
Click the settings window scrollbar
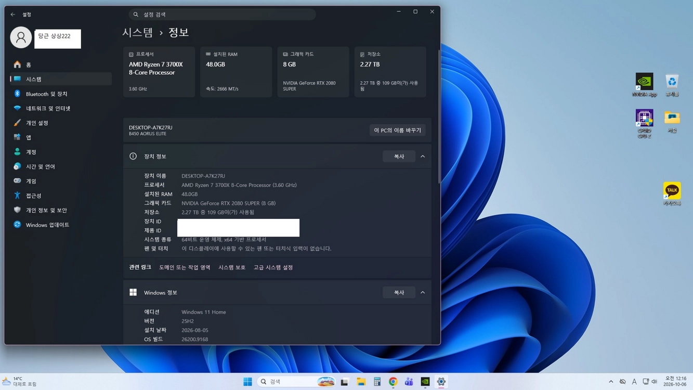439,117
